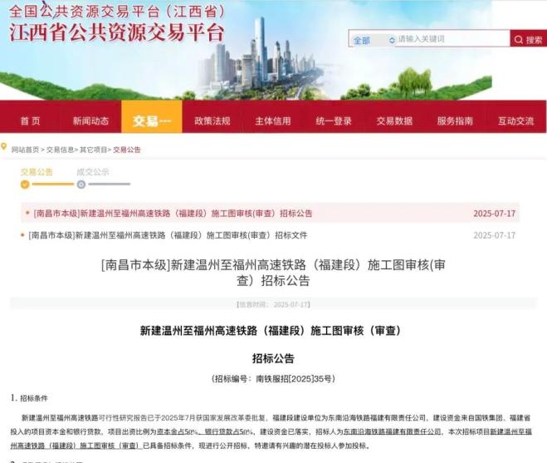Click the location pin breadcrumb icon

pyautogui.click(x=5, y=150)
